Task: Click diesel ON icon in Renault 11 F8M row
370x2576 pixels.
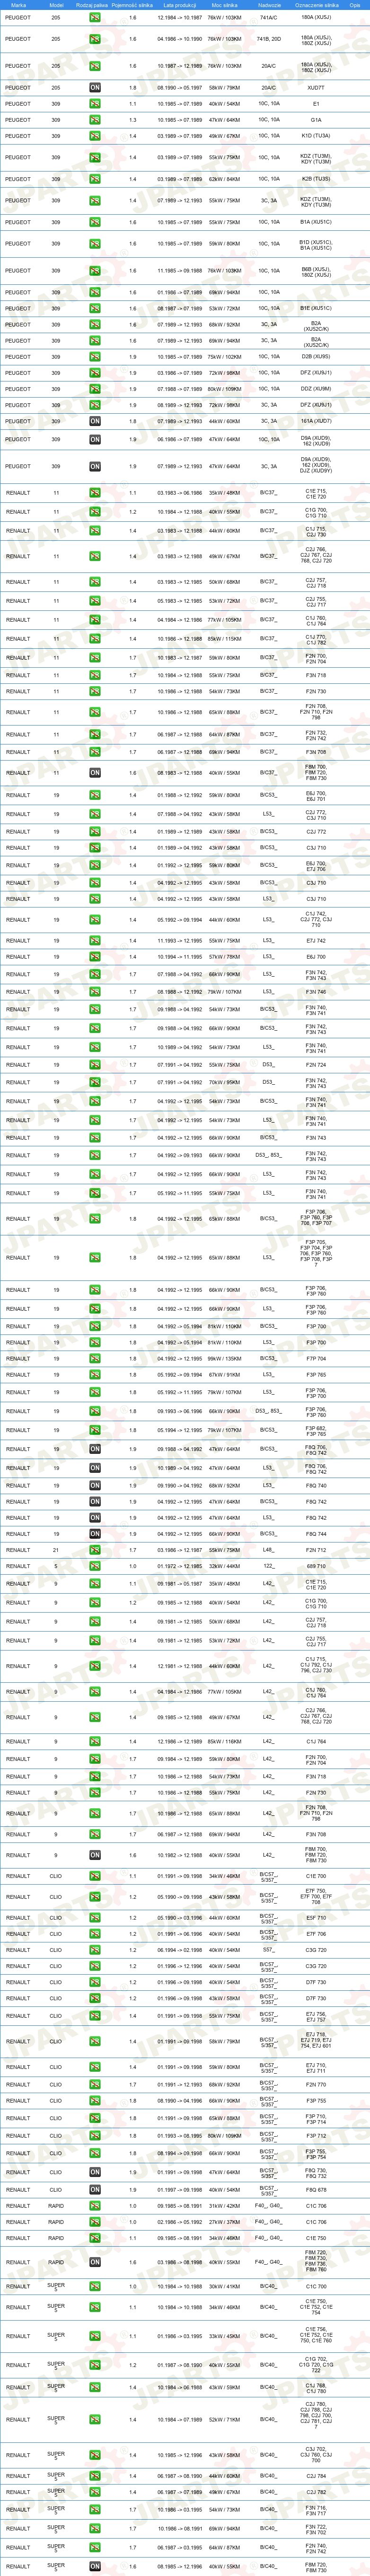Action: (95, 773)
